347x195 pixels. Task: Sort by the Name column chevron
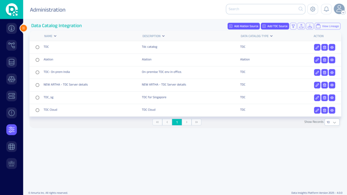point(55,36)
